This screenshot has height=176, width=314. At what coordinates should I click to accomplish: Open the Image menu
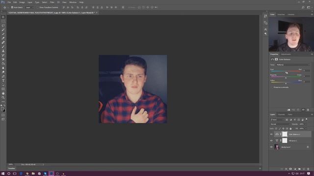(22, 2)
